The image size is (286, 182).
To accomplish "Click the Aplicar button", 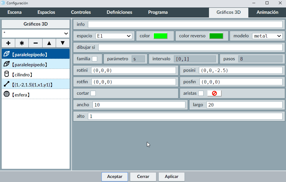I will pos(171,177).
